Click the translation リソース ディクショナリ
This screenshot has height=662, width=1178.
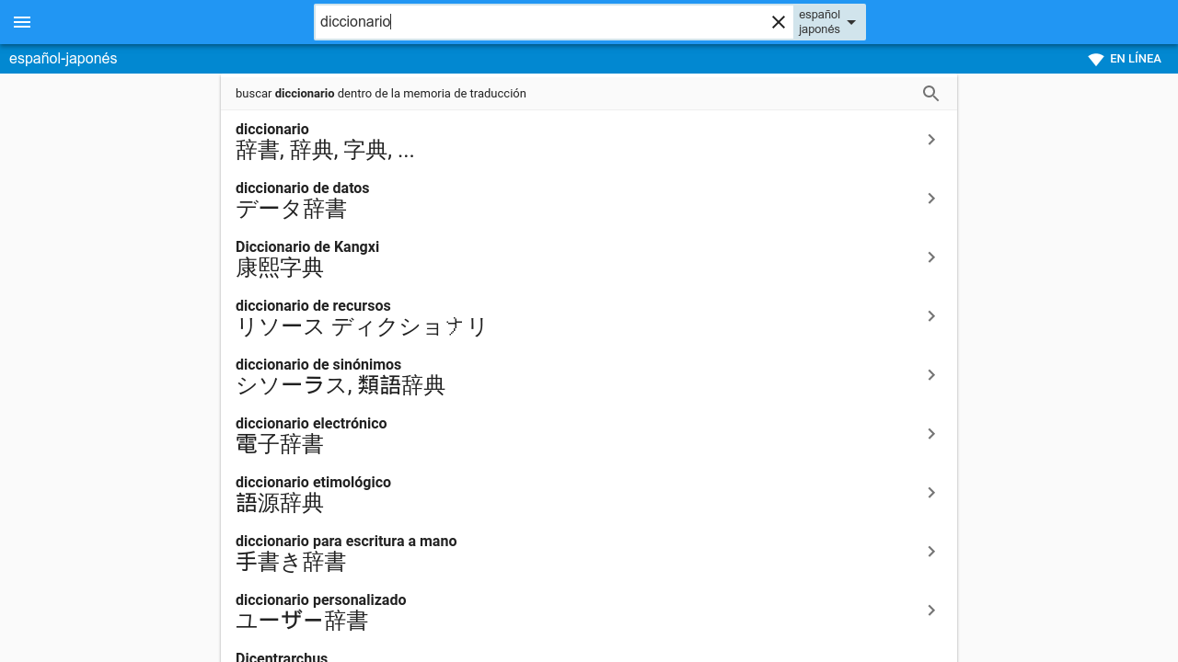[362, 327]
